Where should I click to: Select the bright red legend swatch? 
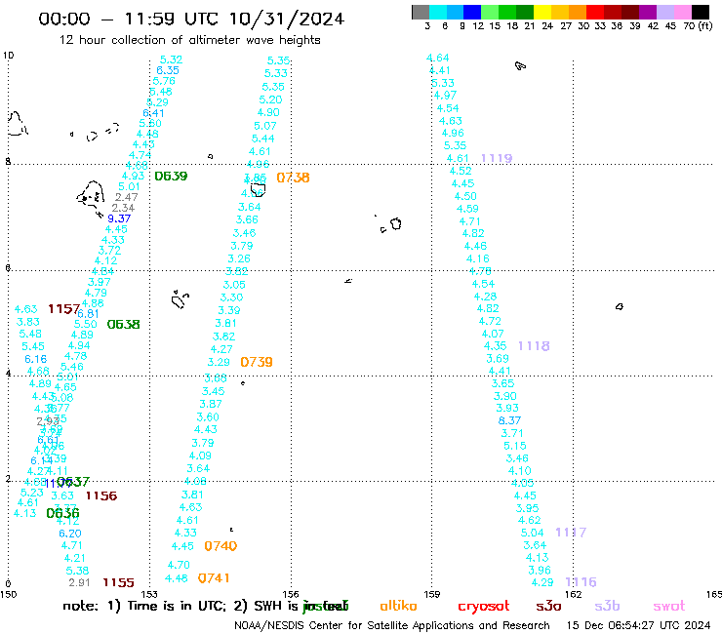pos(595,12)
